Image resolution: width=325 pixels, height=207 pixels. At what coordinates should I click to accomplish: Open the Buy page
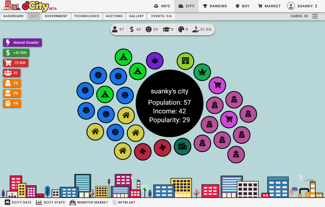(x=242, y=6)
